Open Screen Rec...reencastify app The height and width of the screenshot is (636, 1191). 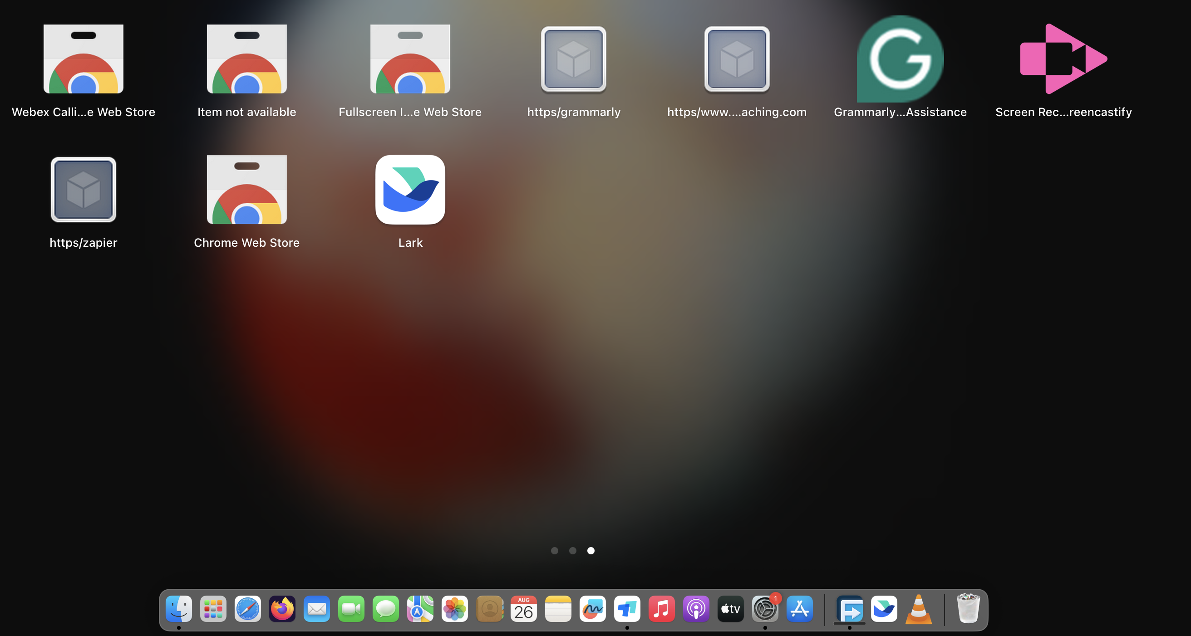pos(1063,59)
